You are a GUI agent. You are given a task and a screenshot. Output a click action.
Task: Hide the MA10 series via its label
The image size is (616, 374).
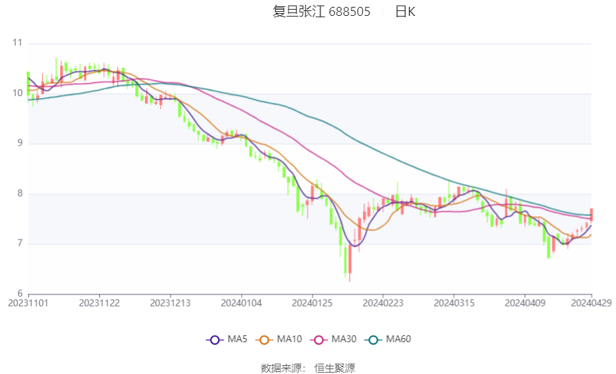coord(289,339)
